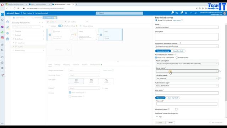Viewport: 227px width, 128px height.
Task: Open Opera sidebar history clock icon
Action: [x=2, y=63]
